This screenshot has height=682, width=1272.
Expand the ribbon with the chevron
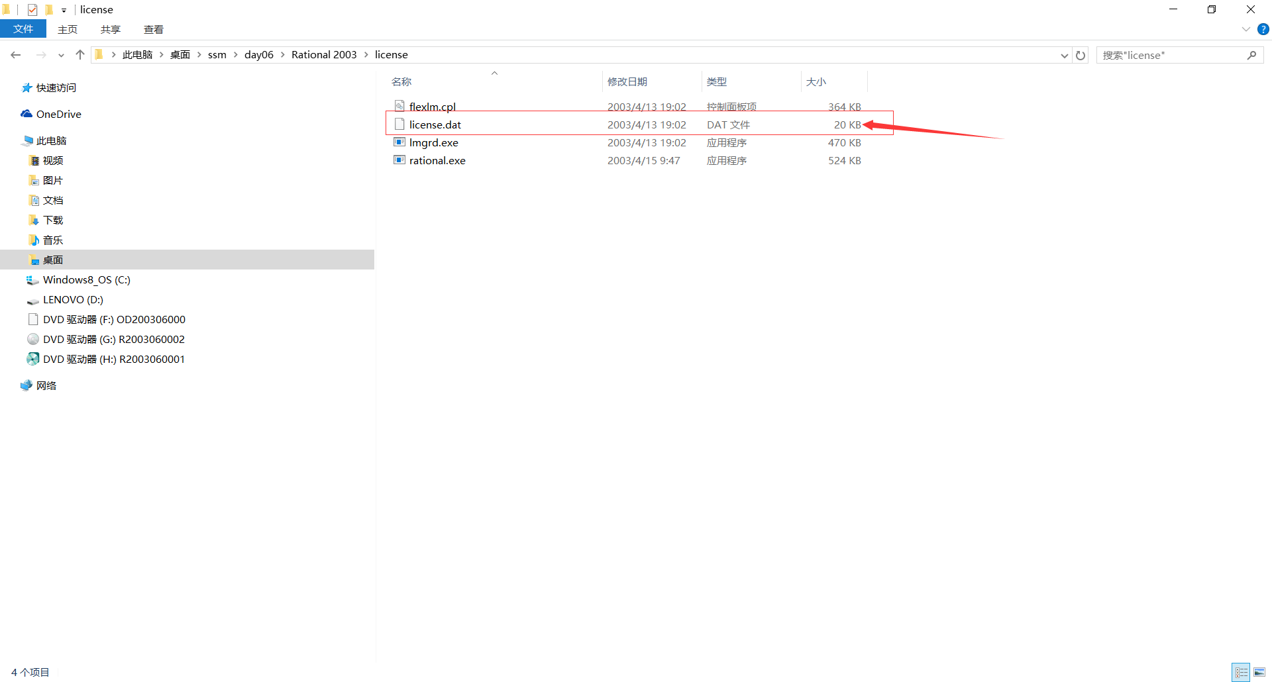point(1245,29)
